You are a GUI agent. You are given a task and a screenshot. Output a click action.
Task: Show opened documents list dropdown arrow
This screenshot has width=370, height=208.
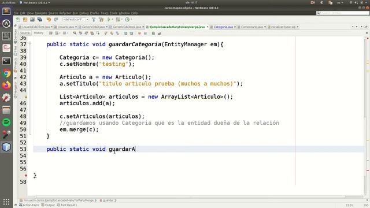tap(361, 27)
